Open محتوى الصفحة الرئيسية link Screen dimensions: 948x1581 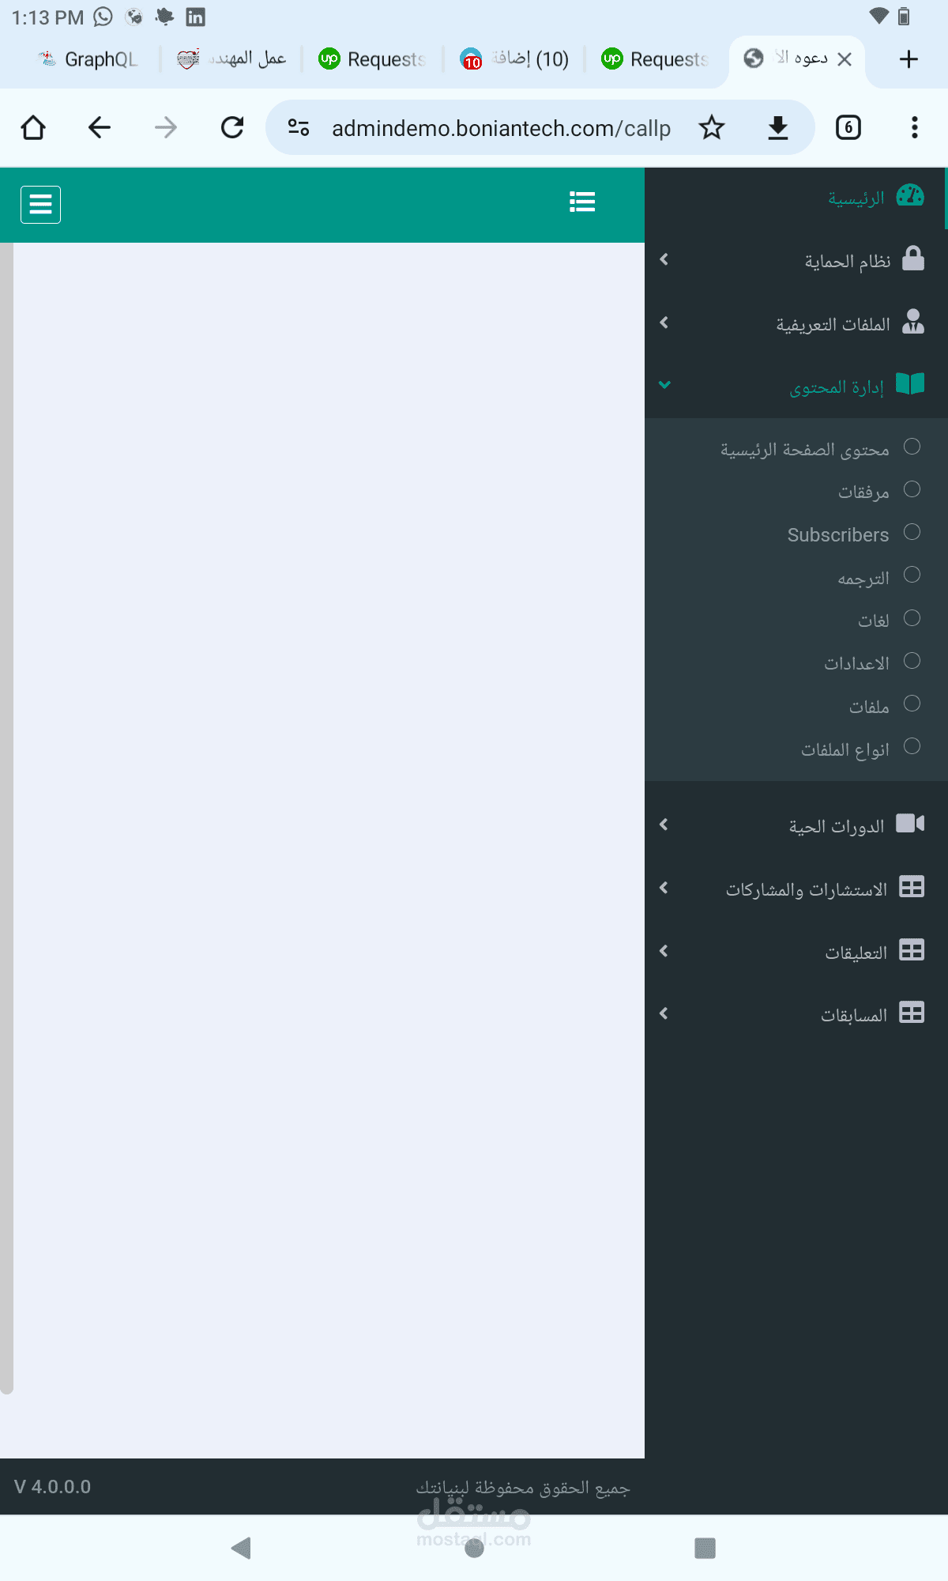[804, 449]
